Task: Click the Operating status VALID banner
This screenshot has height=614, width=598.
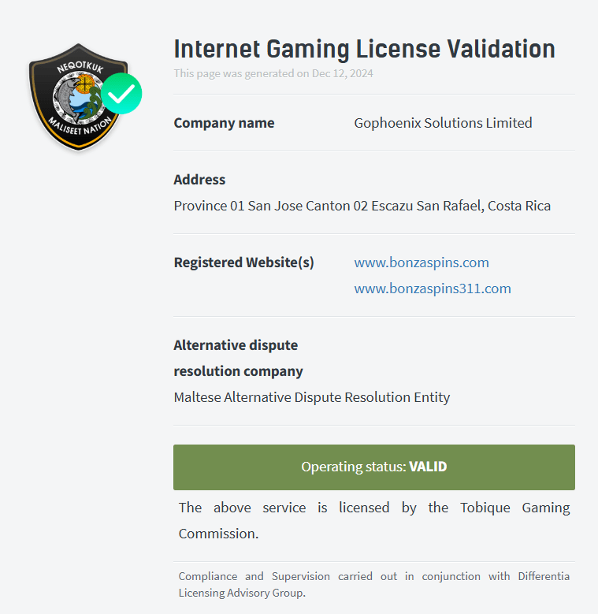Action: pos(374,467)
